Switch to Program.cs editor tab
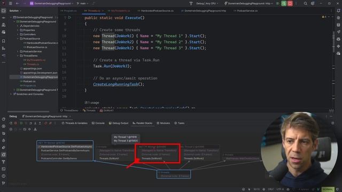342x192 pixels. (x=69, y=11)
